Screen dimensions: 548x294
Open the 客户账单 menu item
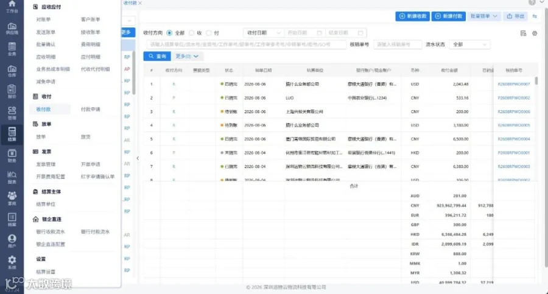point(91,19)
